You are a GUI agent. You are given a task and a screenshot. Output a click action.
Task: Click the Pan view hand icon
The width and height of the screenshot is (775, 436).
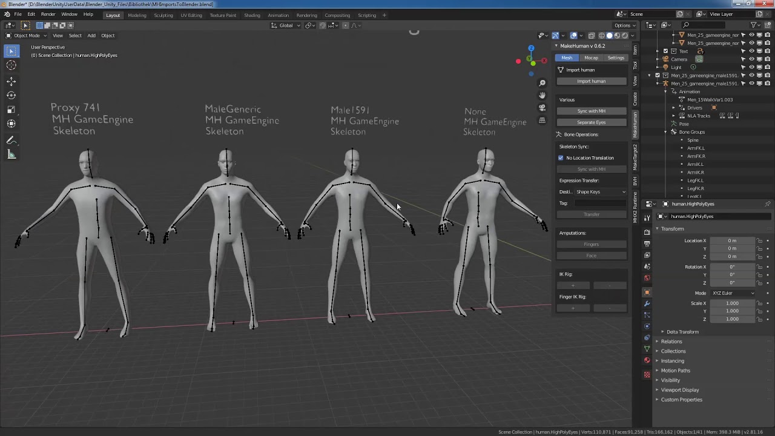pyautogui.click(x=542, y=96)
